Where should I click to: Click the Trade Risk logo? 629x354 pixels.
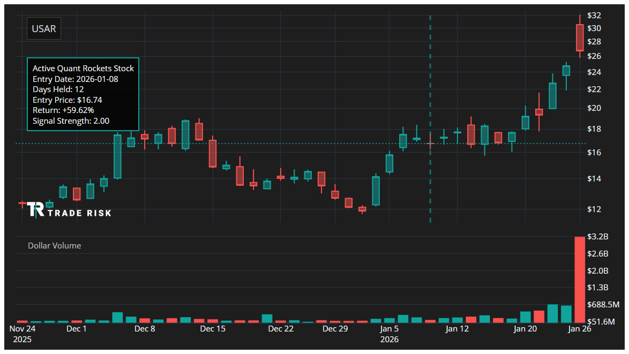(69, 209)
